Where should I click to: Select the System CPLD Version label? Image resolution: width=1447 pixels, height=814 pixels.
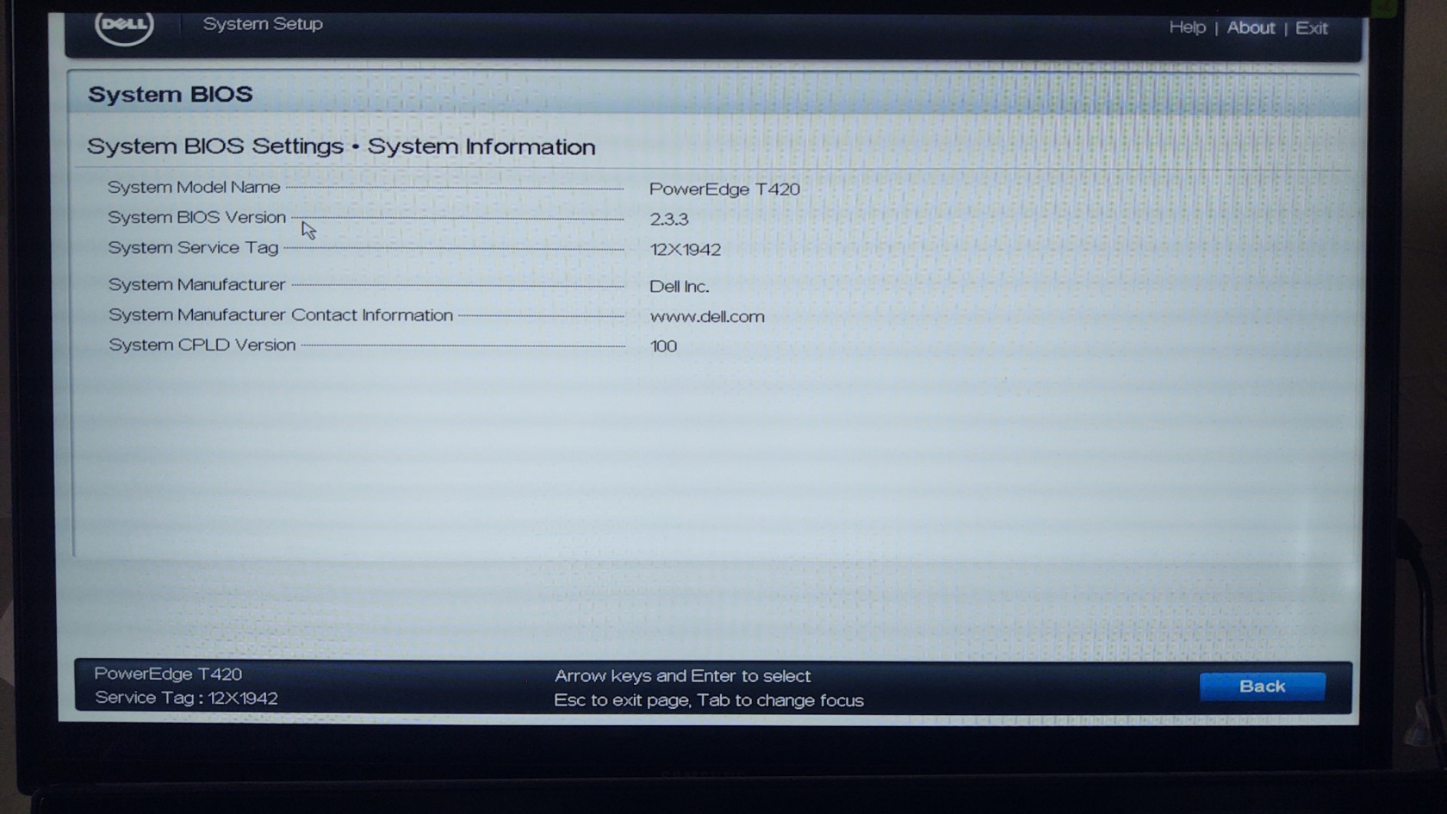[202, 345]
